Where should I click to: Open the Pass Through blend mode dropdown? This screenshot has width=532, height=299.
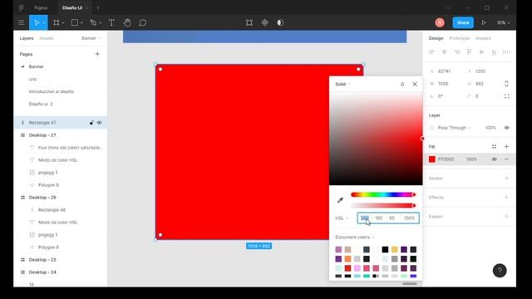click(455, 128)
